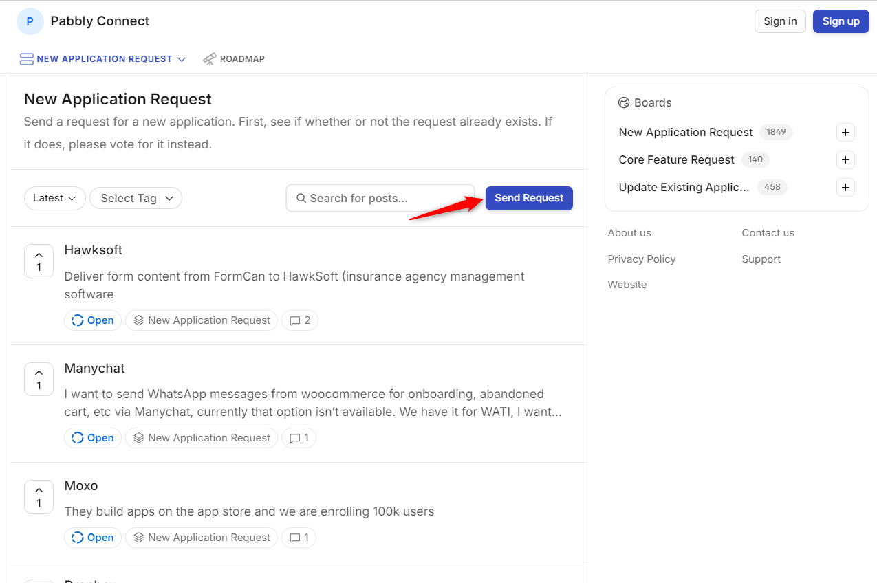The width and height of the screenshot is (877, 583).
Task: Click the Manychat description about WhatsApp messages
Action: point(314,403)
